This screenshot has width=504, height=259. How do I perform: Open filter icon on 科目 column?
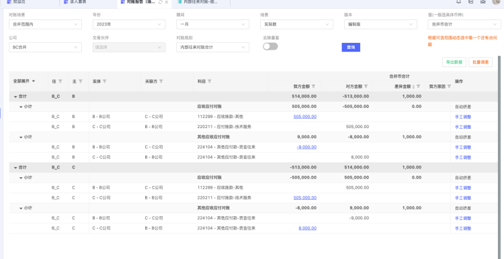[210, 81]
